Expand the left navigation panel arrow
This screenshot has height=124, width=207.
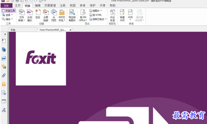click(5, 34)
